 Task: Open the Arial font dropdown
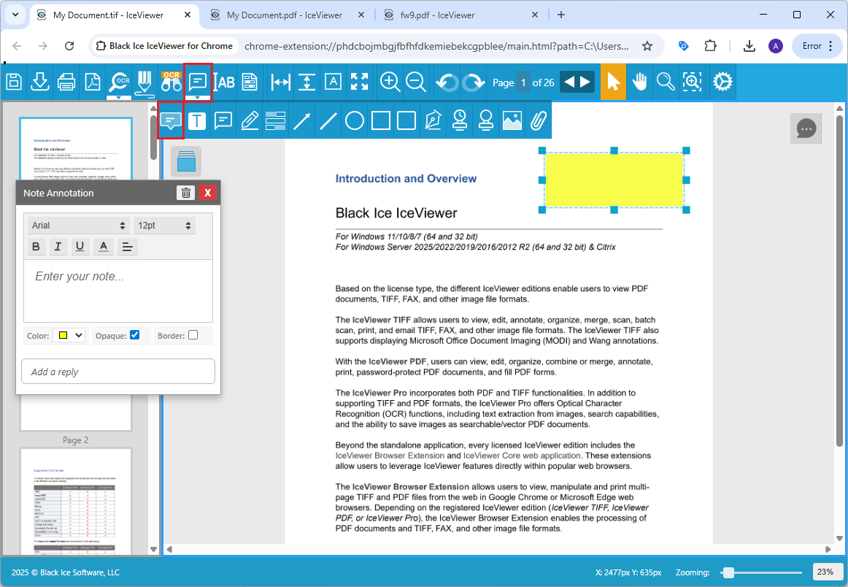click(x=78, y=226)
